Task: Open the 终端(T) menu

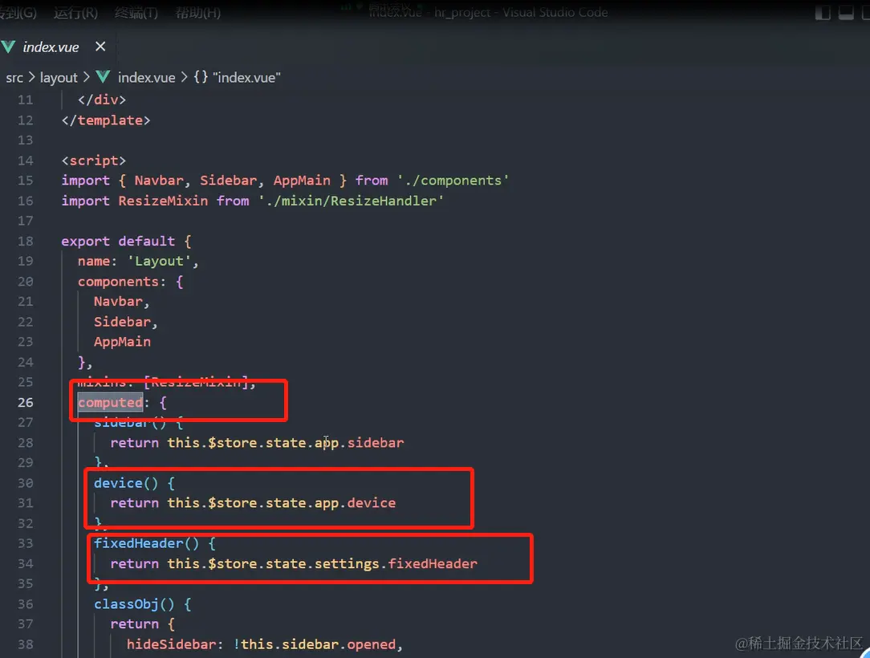Action: point(136,12)
